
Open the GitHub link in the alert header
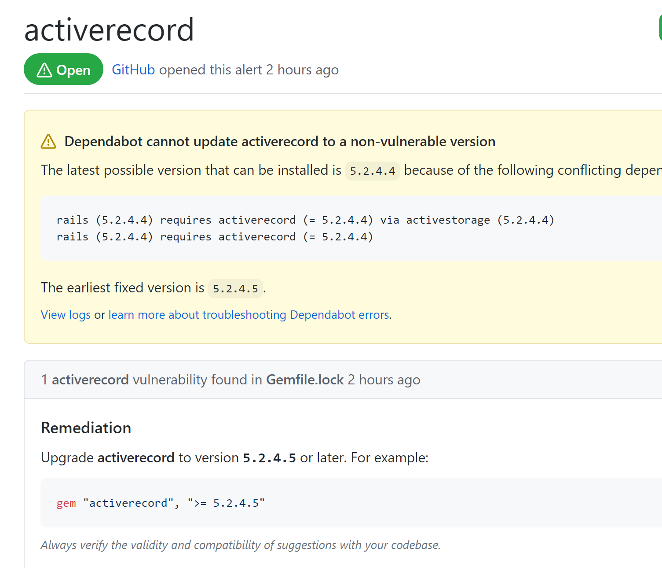[133, 69]
